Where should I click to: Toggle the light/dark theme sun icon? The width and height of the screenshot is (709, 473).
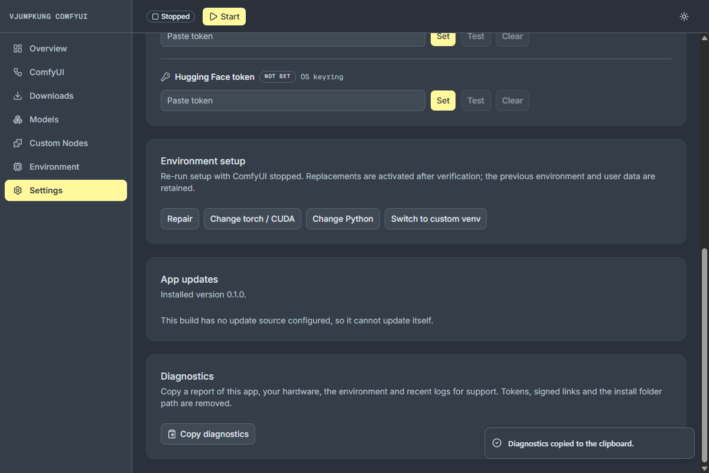[684, 17]
